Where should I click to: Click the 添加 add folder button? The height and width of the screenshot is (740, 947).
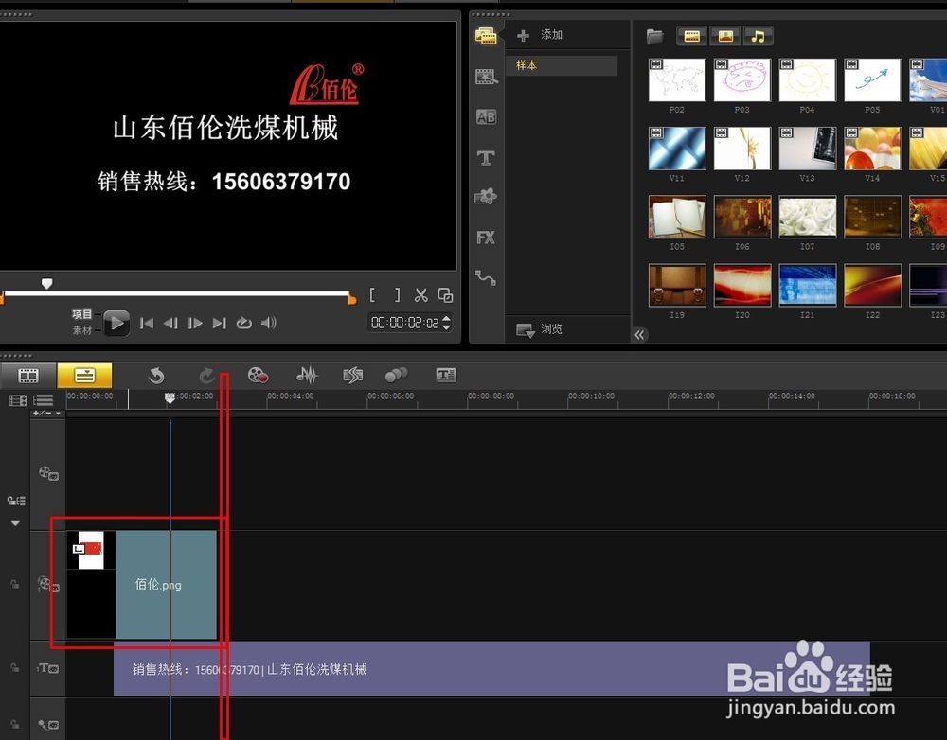coord(540,35)
